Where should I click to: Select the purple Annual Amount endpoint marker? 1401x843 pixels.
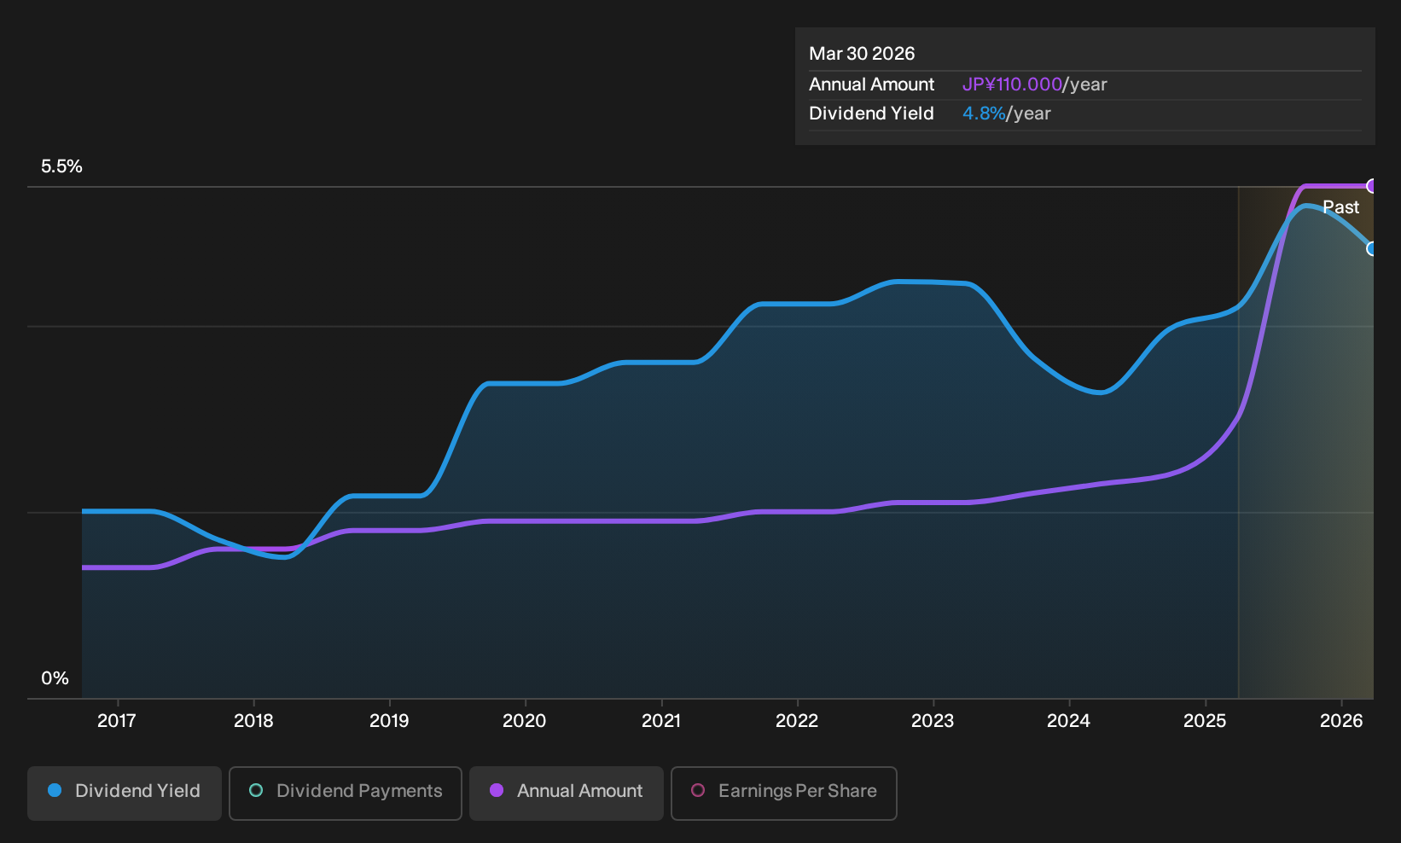tap(1372, 186)
